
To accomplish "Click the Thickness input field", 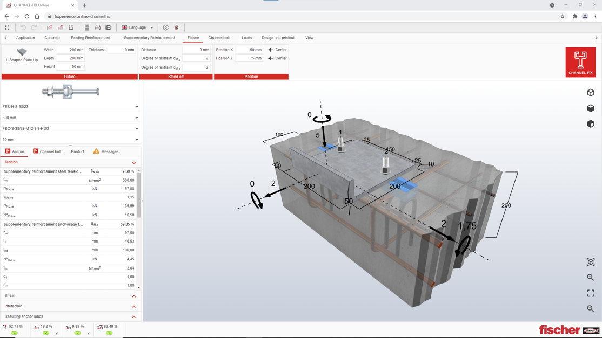I will click(x=122, y=50).
